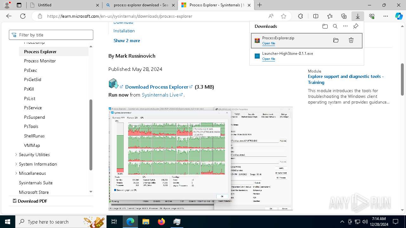The width and height of the screenshot is (406, 228).
Task: Launch Firefox from taskbar
Action: coord(161,222)
